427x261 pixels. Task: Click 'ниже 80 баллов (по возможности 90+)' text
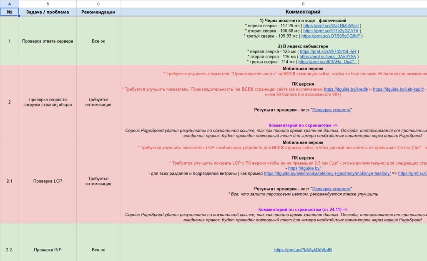[x=303, y=94]
